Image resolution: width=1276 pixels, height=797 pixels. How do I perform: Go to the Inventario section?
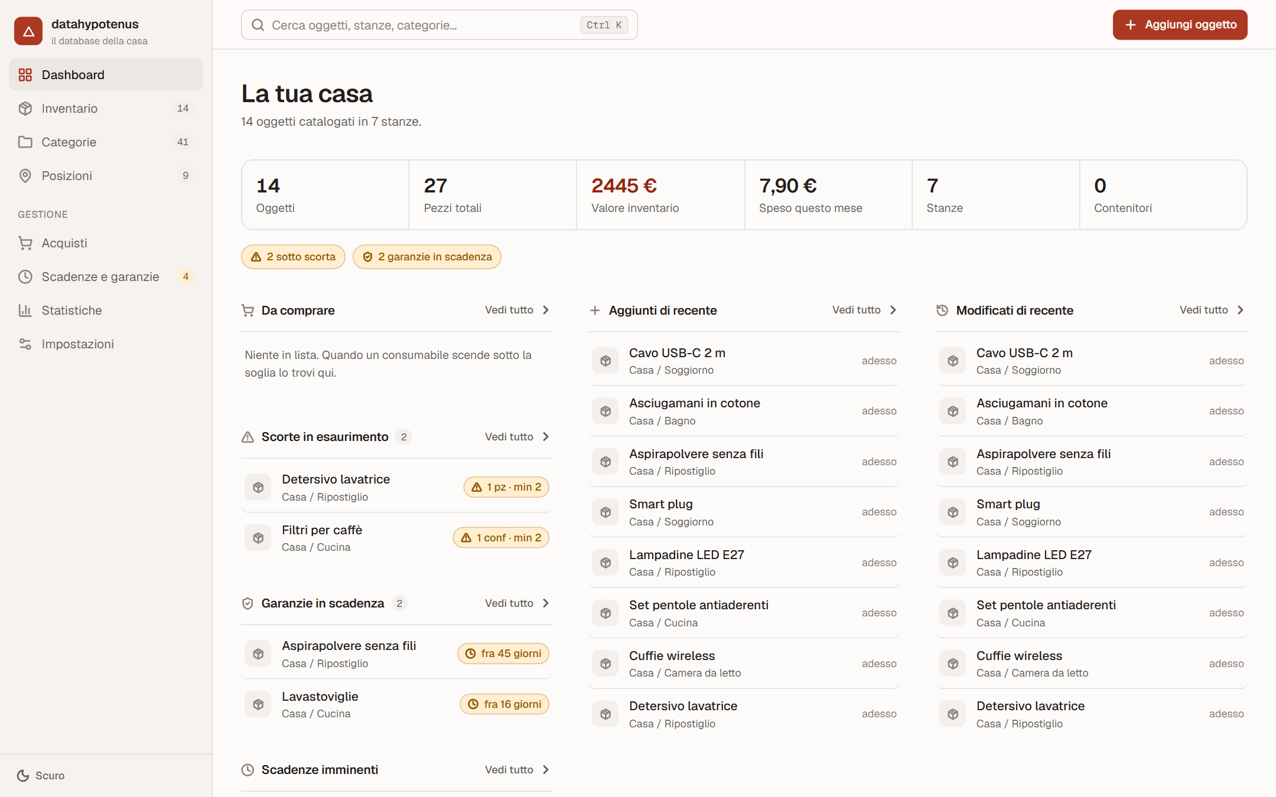click(106, 109)
